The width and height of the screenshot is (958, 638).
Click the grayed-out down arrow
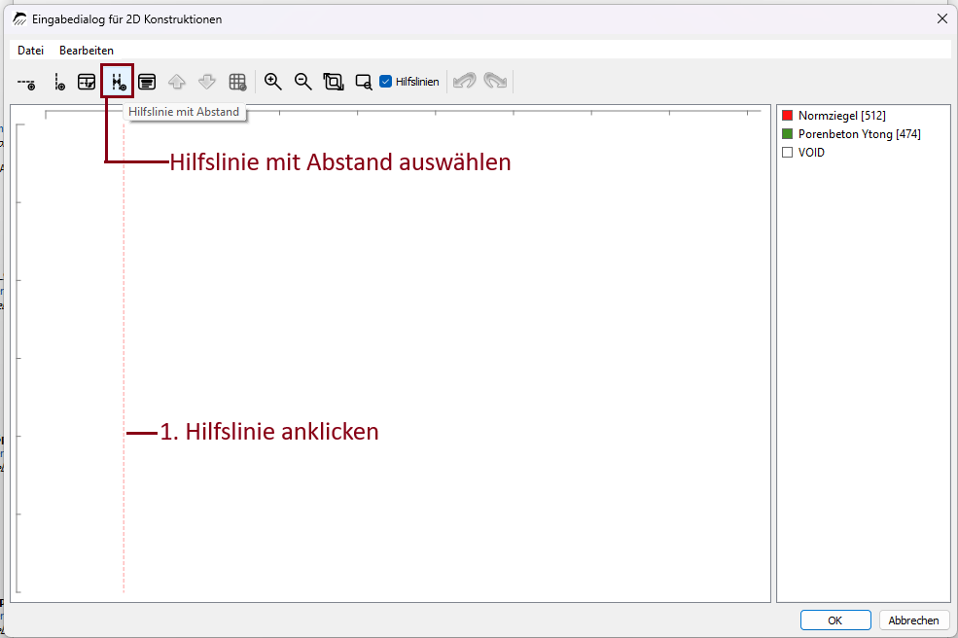click(x=207, y=82)
